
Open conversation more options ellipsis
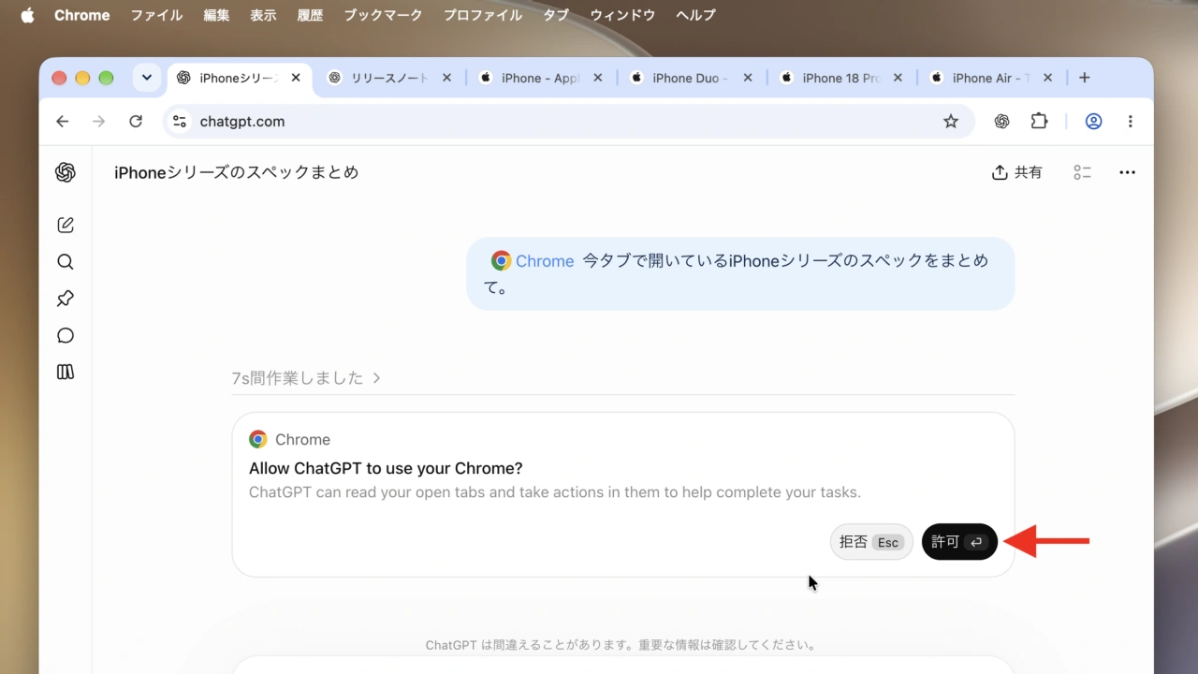coord(1127,172)
